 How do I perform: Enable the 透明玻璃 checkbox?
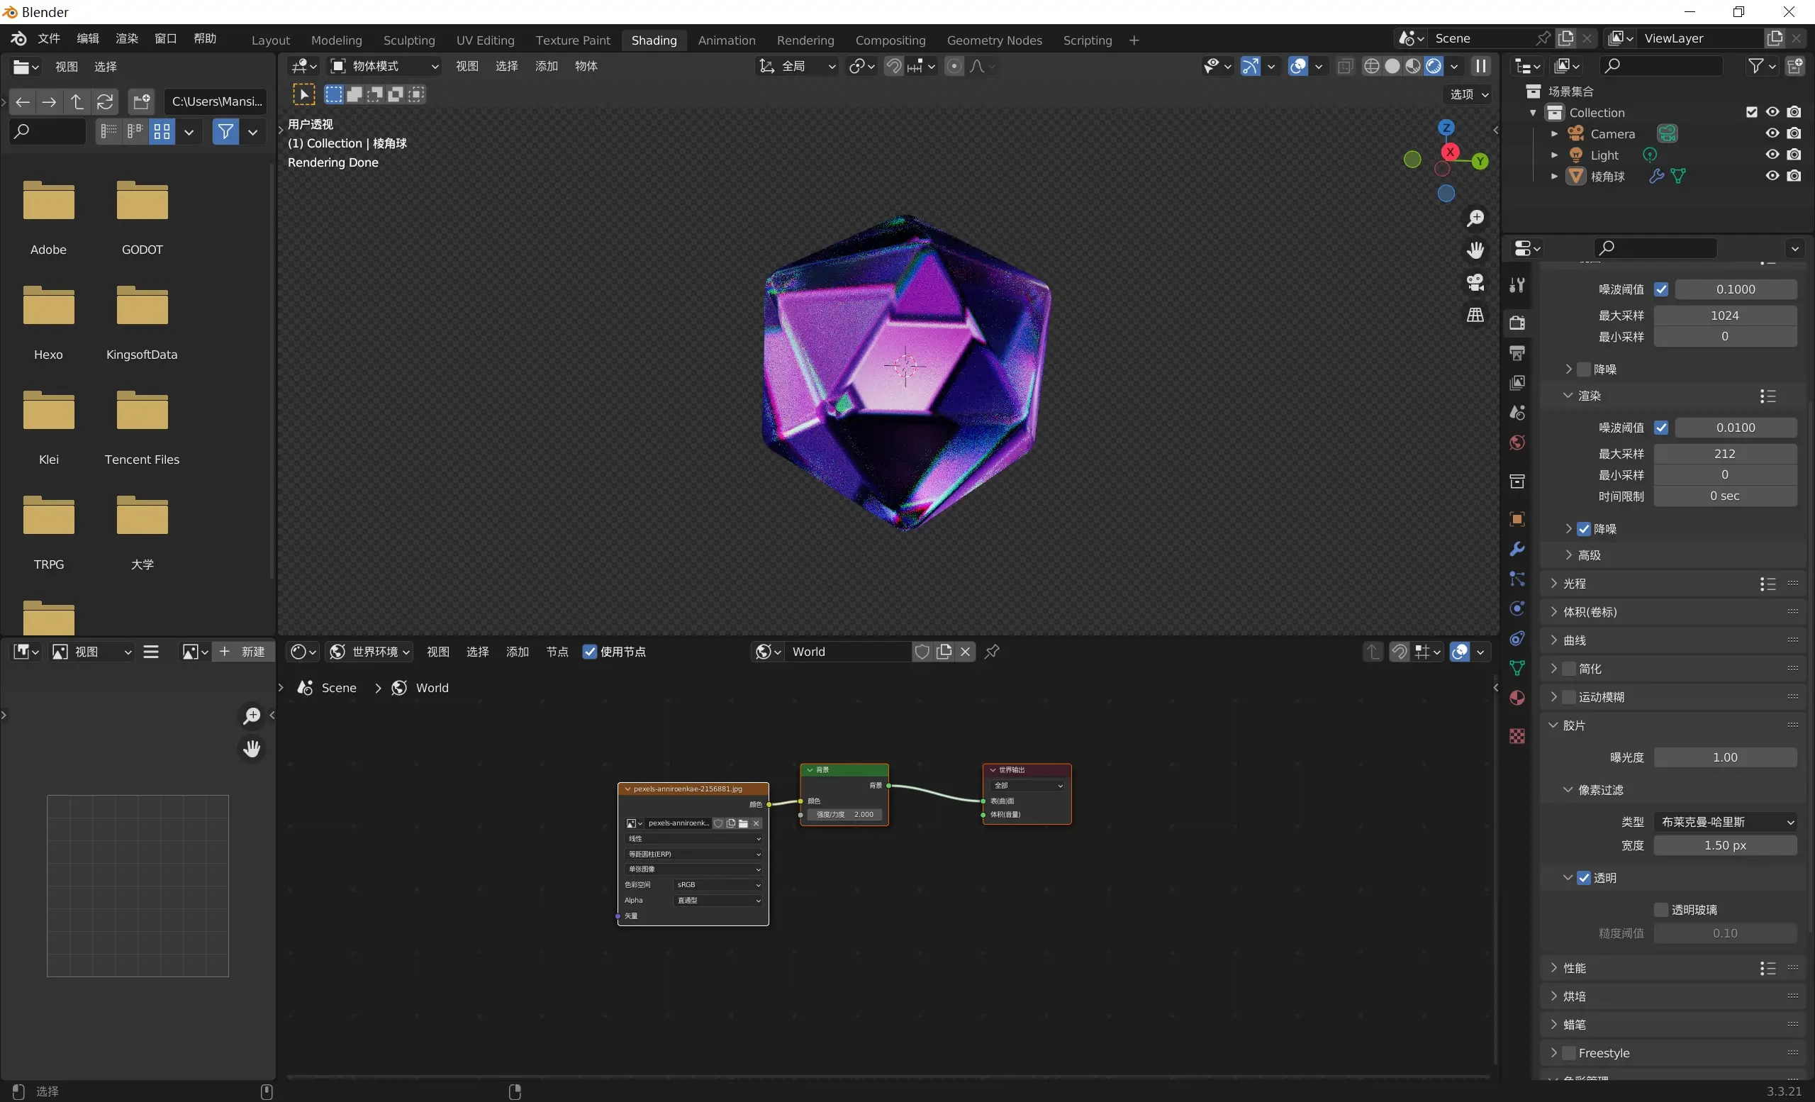pos(1660,910)
